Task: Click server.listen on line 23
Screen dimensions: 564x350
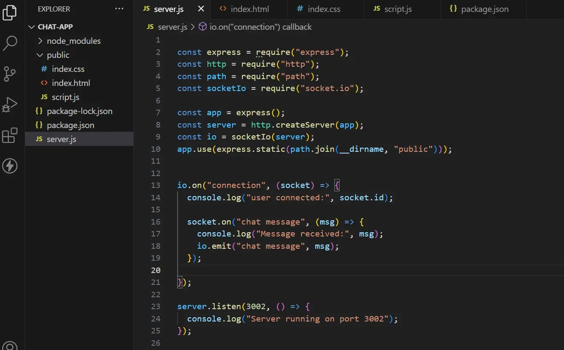Action: point(209,307)
